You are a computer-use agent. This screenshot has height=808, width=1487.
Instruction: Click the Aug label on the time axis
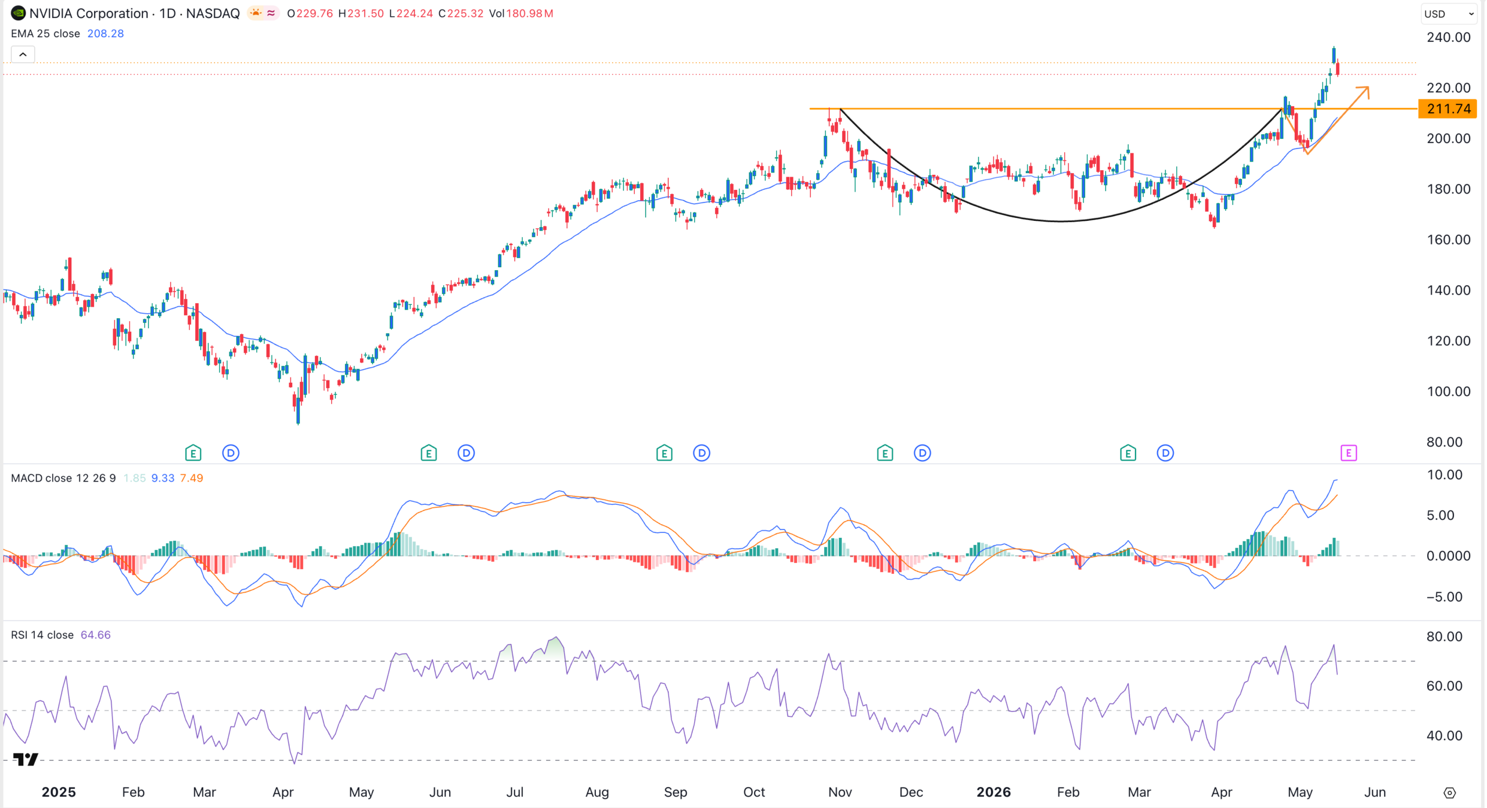[x=597, y=792]
